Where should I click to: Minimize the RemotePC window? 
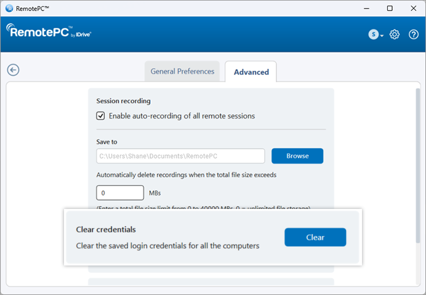click(x=361, y=9)
